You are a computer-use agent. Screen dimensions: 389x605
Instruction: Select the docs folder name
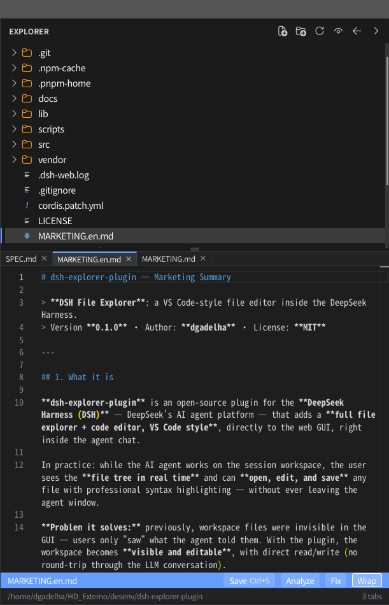48,98
